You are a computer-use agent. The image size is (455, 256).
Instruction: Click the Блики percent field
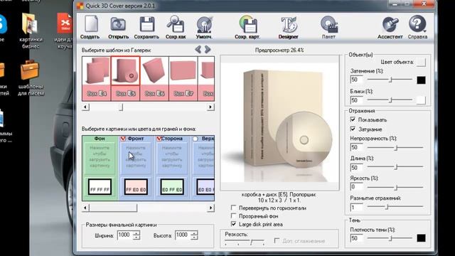click(x=357, y=100)
